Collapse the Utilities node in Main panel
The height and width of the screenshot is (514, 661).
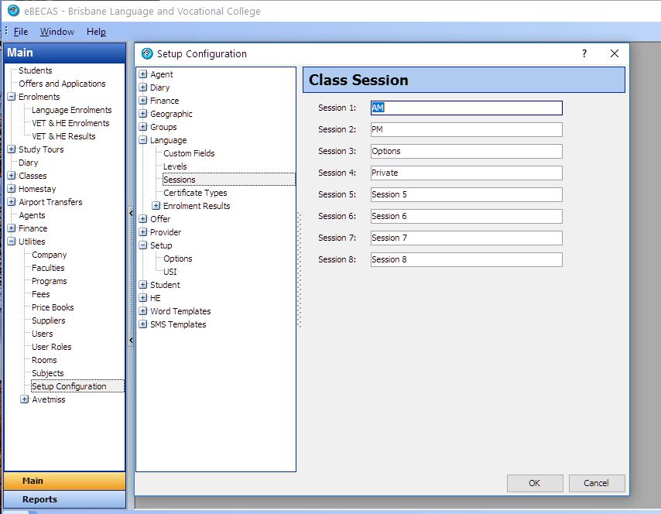click(x=12, y=242)
